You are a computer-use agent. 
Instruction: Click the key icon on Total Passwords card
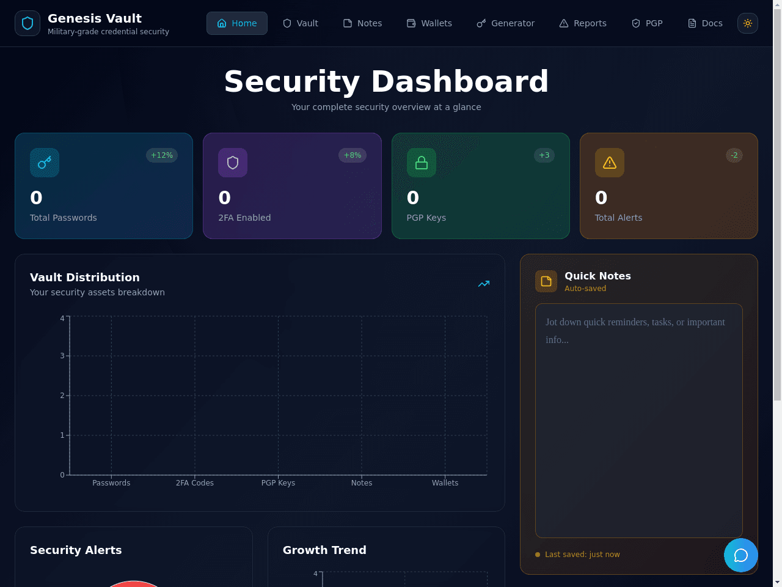coord(45,163)
